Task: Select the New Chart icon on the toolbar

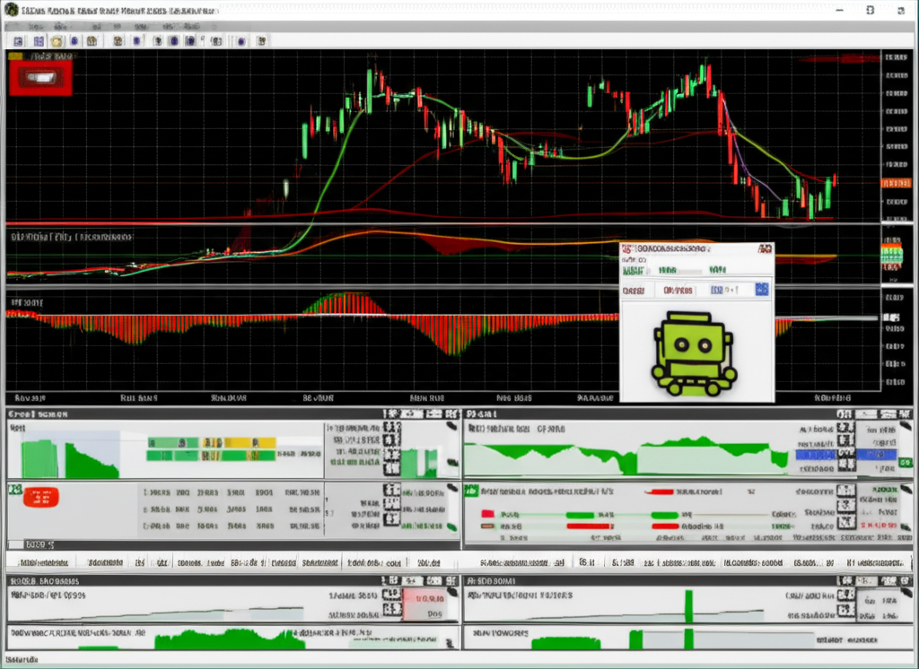Action: point(18,40)
